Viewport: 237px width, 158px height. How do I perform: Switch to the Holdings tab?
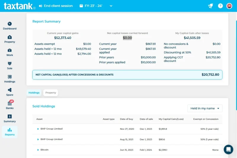34,93
